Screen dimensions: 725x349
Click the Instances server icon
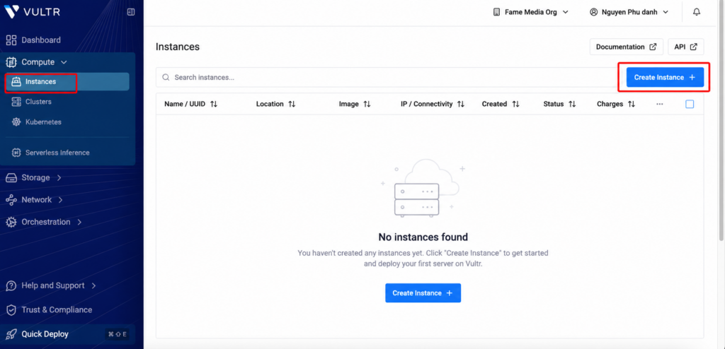coord(16,82)
